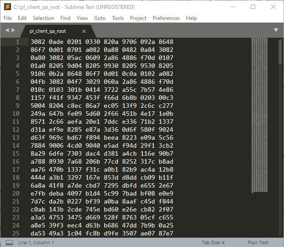The height and width of the screenshot is (247, 284).
Task: Open the Help menu
Action: (191, 18)
